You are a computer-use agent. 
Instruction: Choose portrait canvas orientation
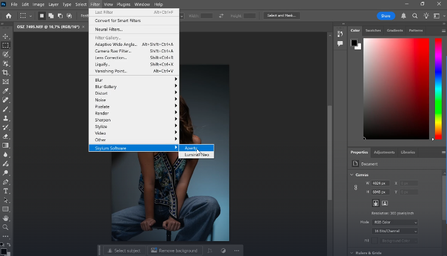pyautogui.click(x=376, y=203)
